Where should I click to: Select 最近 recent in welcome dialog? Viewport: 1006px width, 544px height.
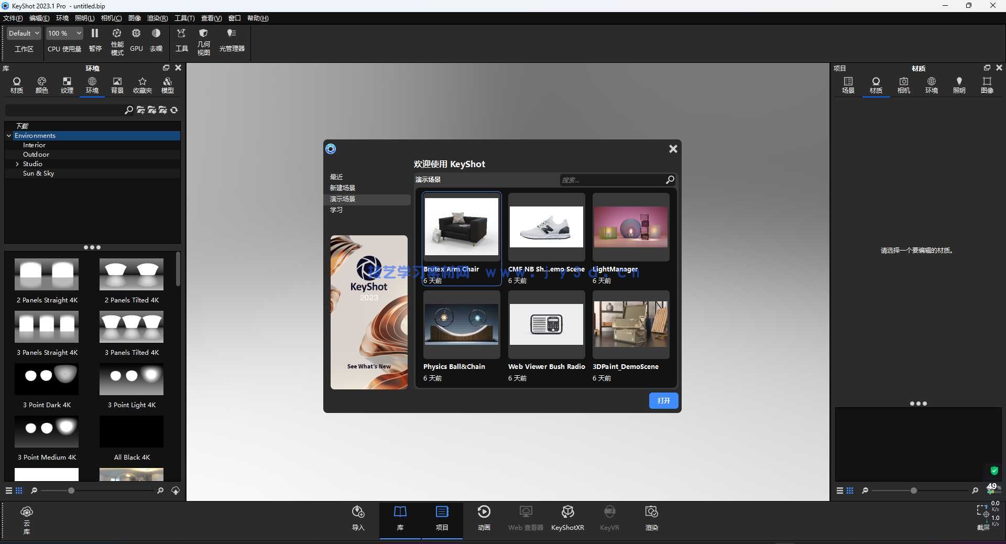point(336,177)
